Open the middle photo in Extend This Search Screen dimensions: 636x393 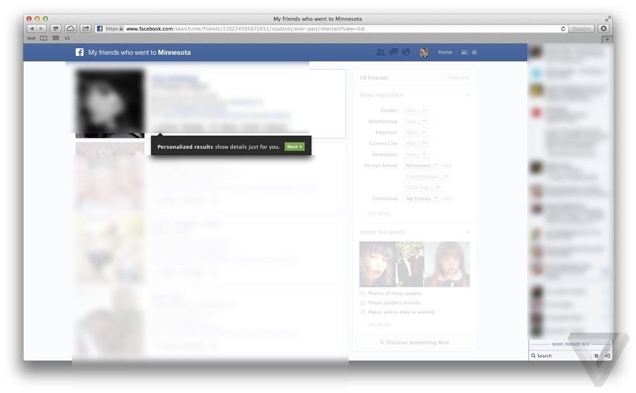click(410, 264)
